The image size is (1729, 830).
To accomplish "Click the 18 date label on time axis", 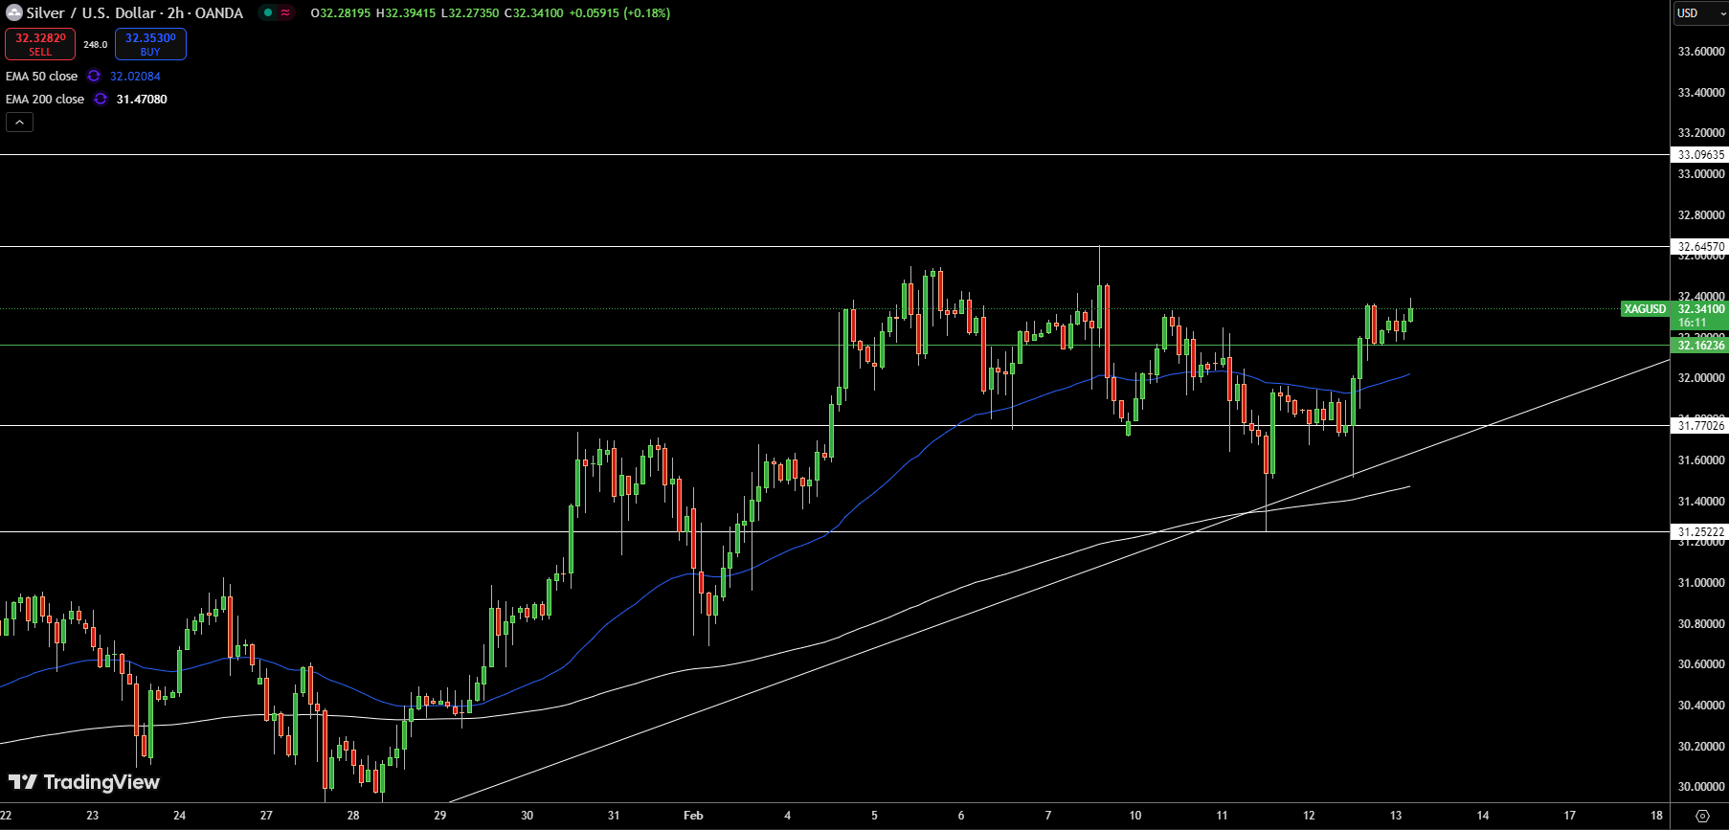I will click(x=1657, y=816).
